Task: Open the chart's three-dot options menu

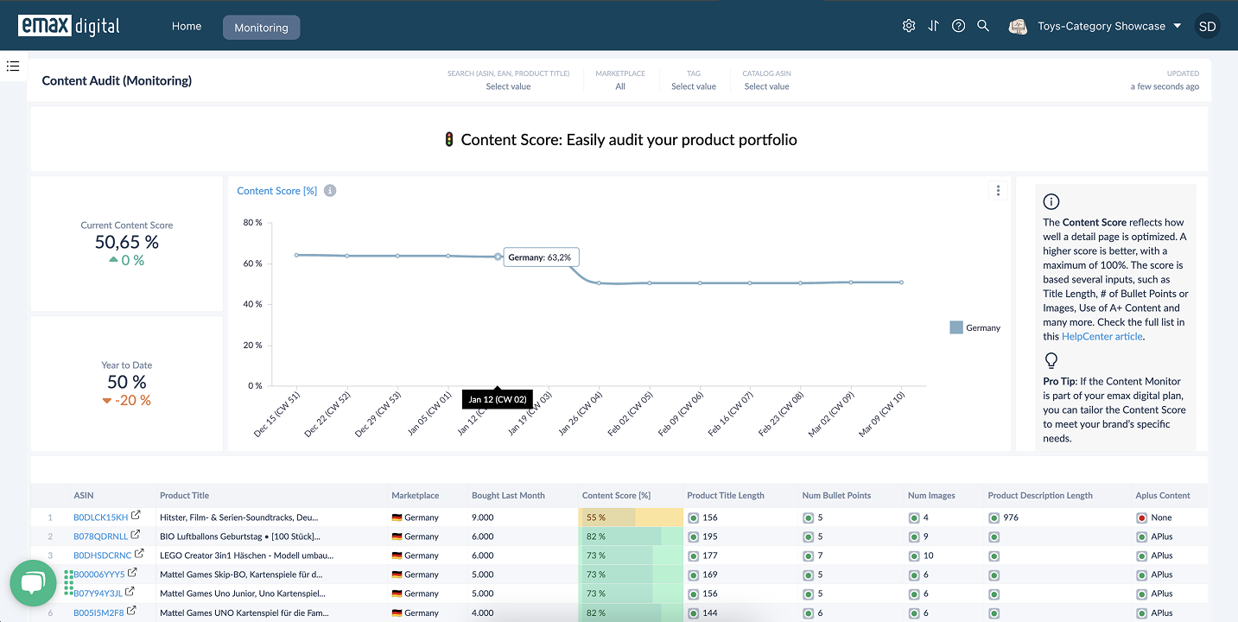Action: pos(998,191)
